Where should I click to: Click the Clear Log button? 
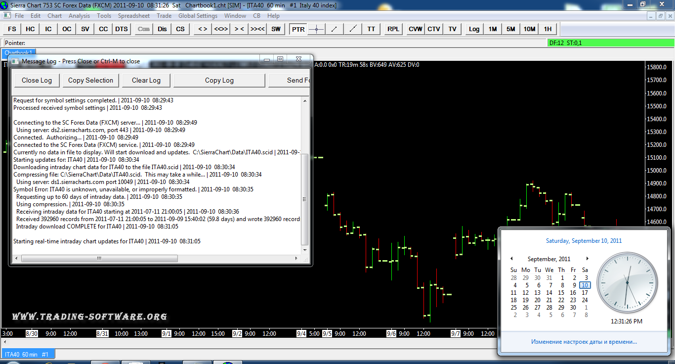[x=146, y=80]
